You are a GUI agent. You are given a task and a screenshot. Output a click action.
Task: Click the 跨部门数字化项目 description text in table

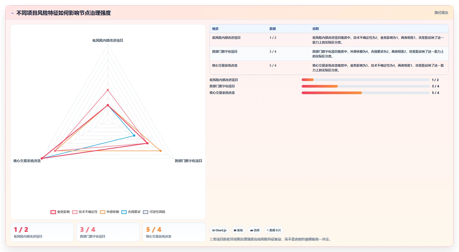point(378,54)
